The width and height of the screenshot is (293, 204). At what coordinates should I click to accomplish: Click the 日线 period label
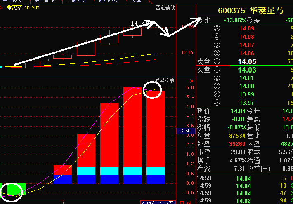coord(186,202)
